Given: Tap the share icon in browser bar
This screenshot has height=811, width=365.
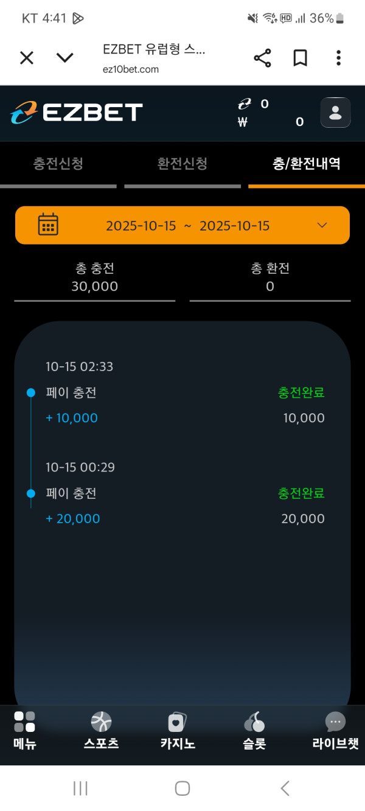Looking at the screenshot, I should pos(262,58).
